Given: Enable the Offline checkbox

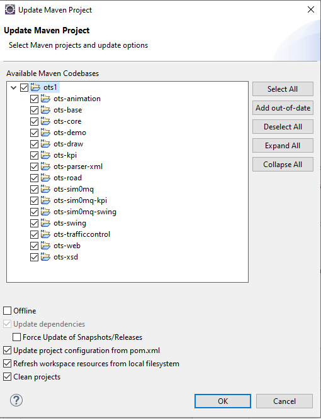Looking at the screenshot, I should 7,311.
